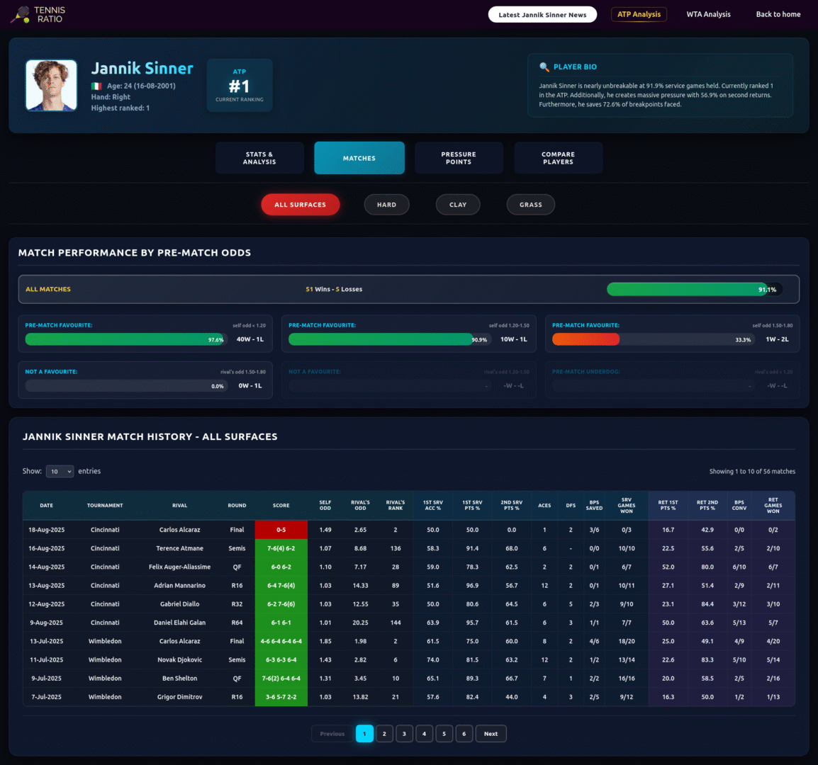Sort by Ret Games Won column

(773, 505)
